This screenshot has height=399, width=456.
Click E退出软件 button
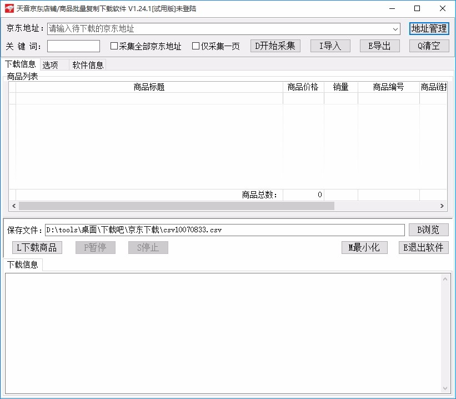(424, 248)
